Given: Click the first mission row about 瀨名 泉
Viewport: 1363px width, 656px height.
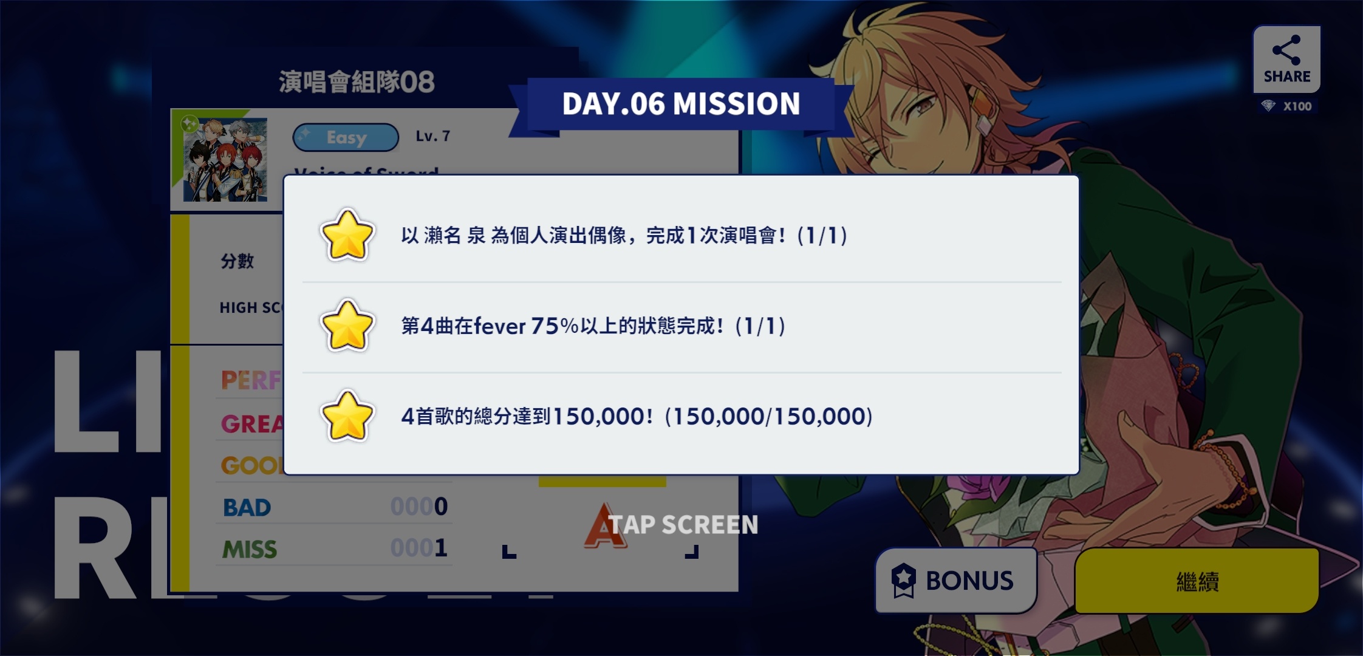Looking at the screenshot, I should pyautogui.click(x=681, y=236).
